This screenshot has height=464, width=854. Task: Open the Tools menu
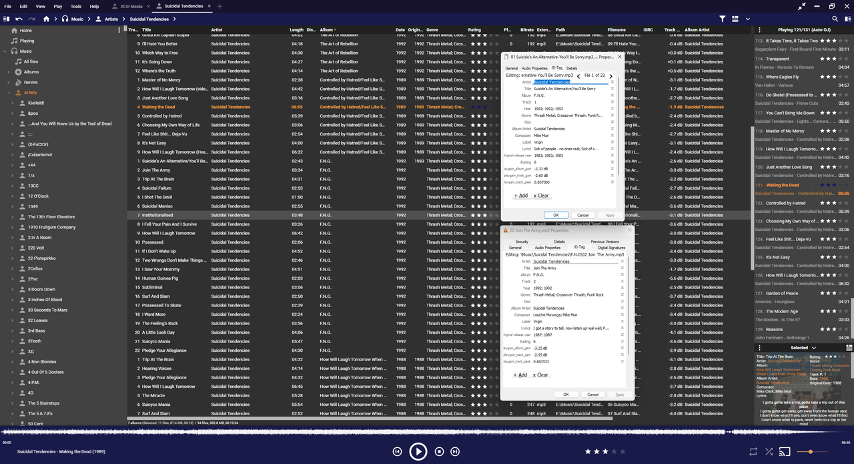[76, 6]
